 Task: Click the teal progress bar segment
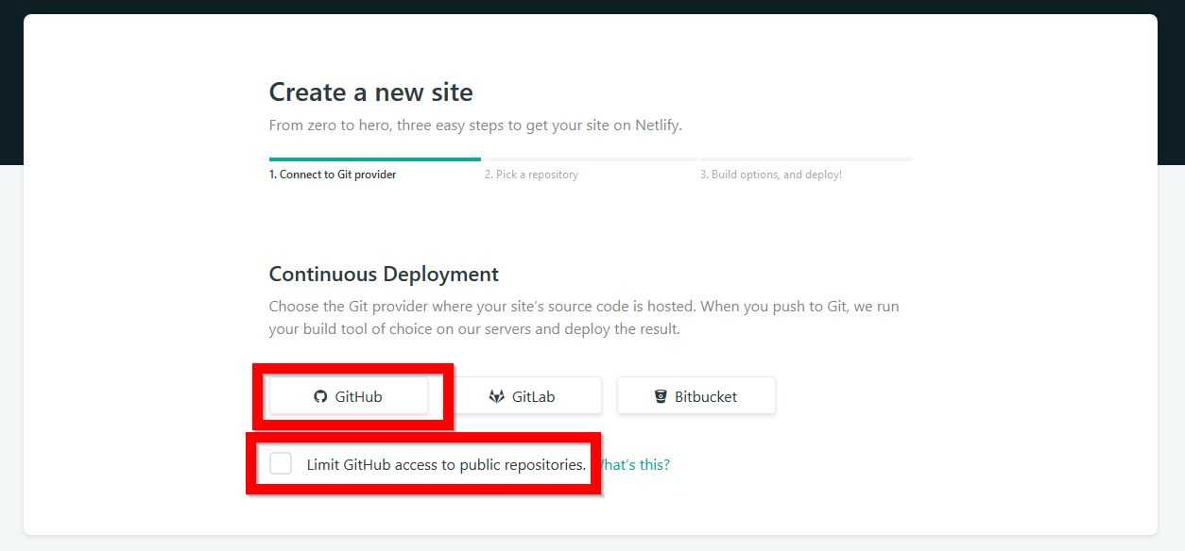click(374, 159)
